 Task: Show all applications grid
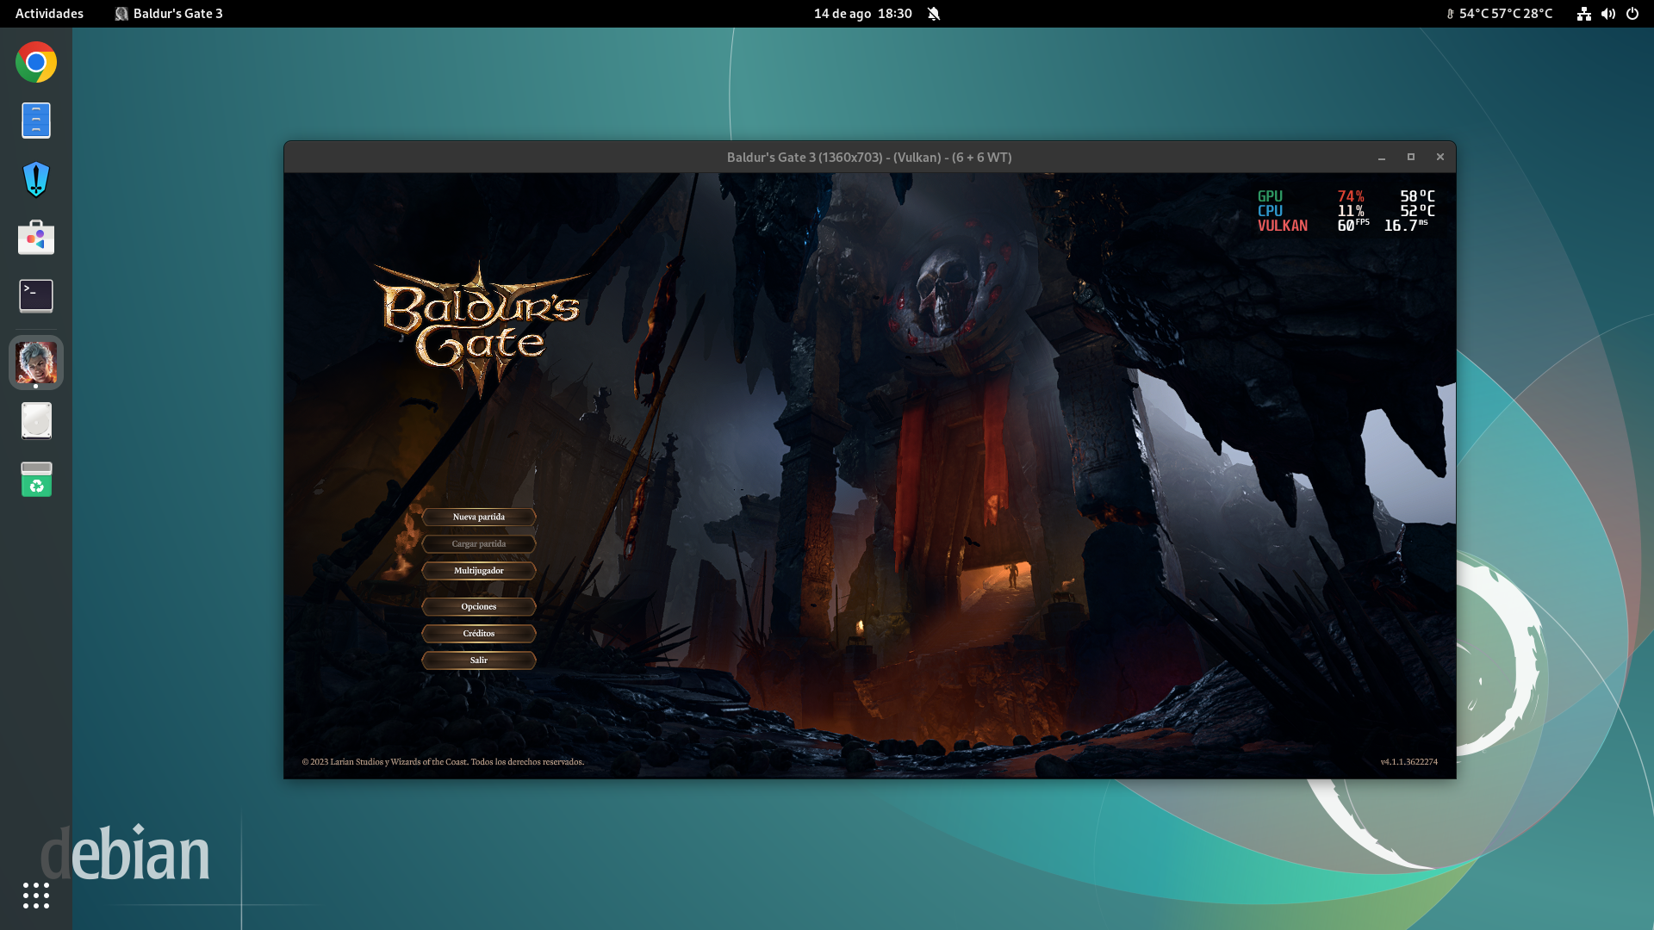(36, 896)
